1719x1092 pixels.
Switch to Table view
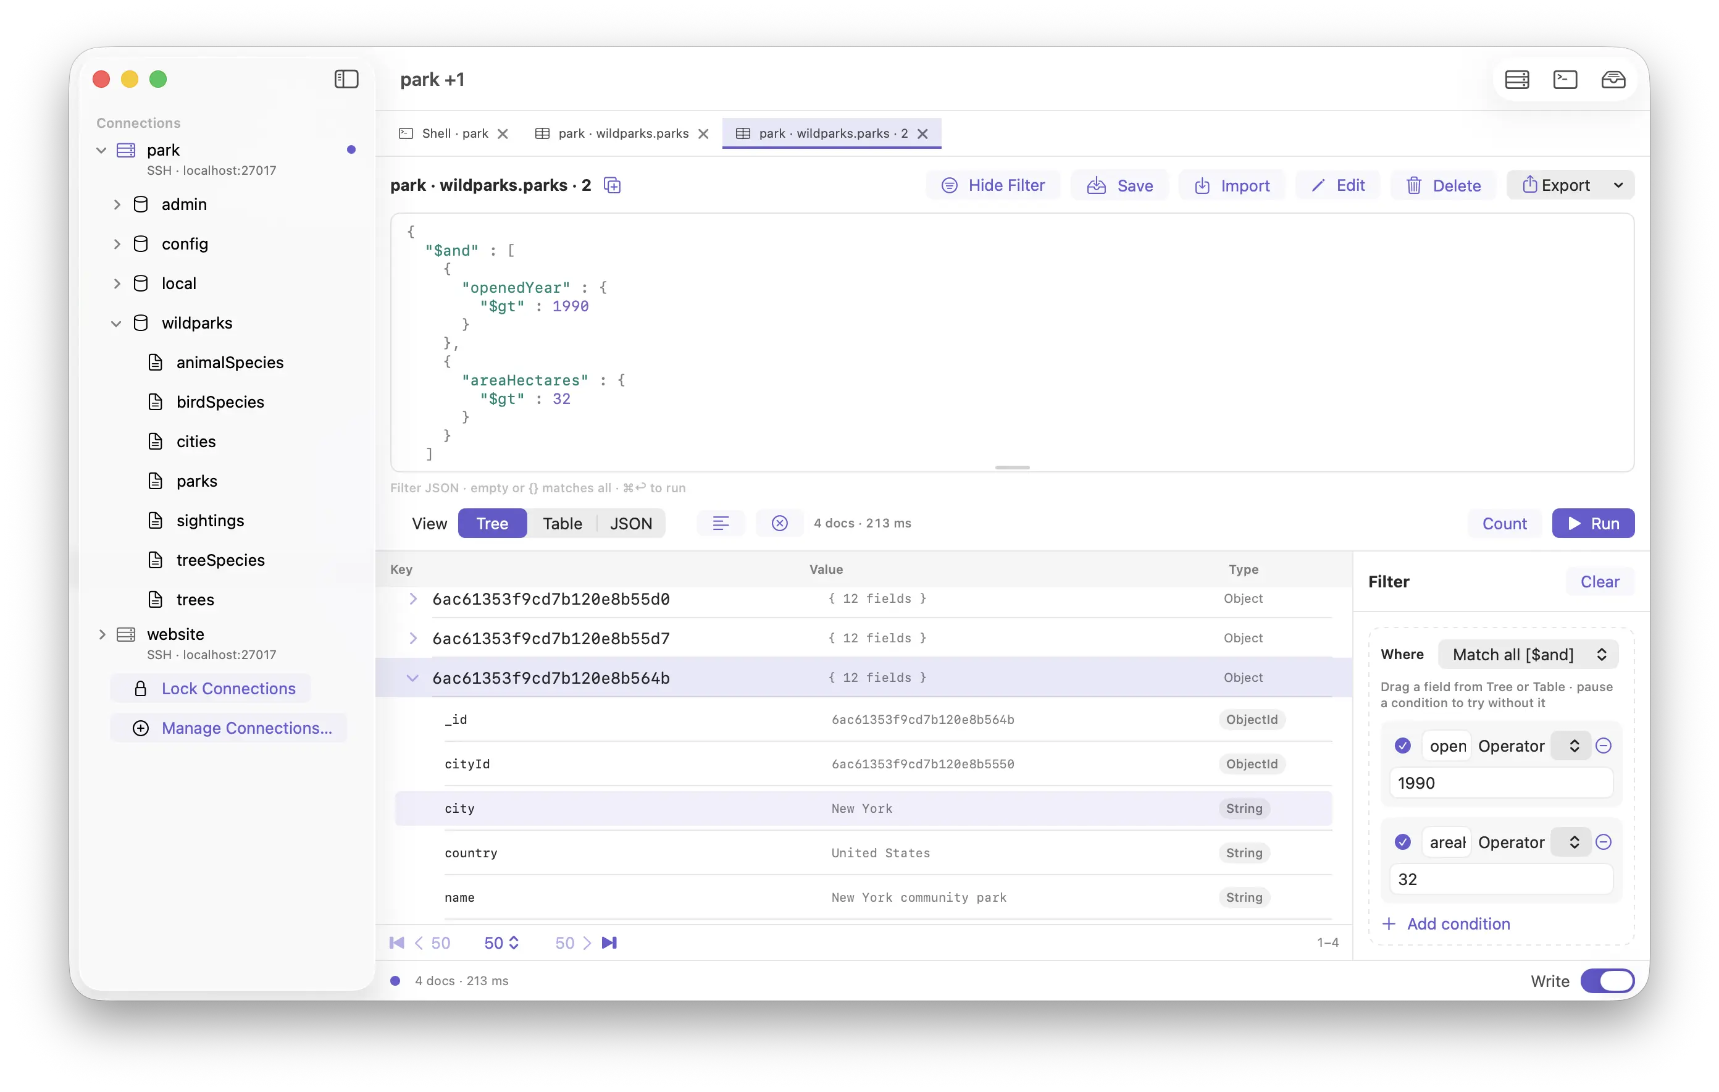click(x=562, y=524)
